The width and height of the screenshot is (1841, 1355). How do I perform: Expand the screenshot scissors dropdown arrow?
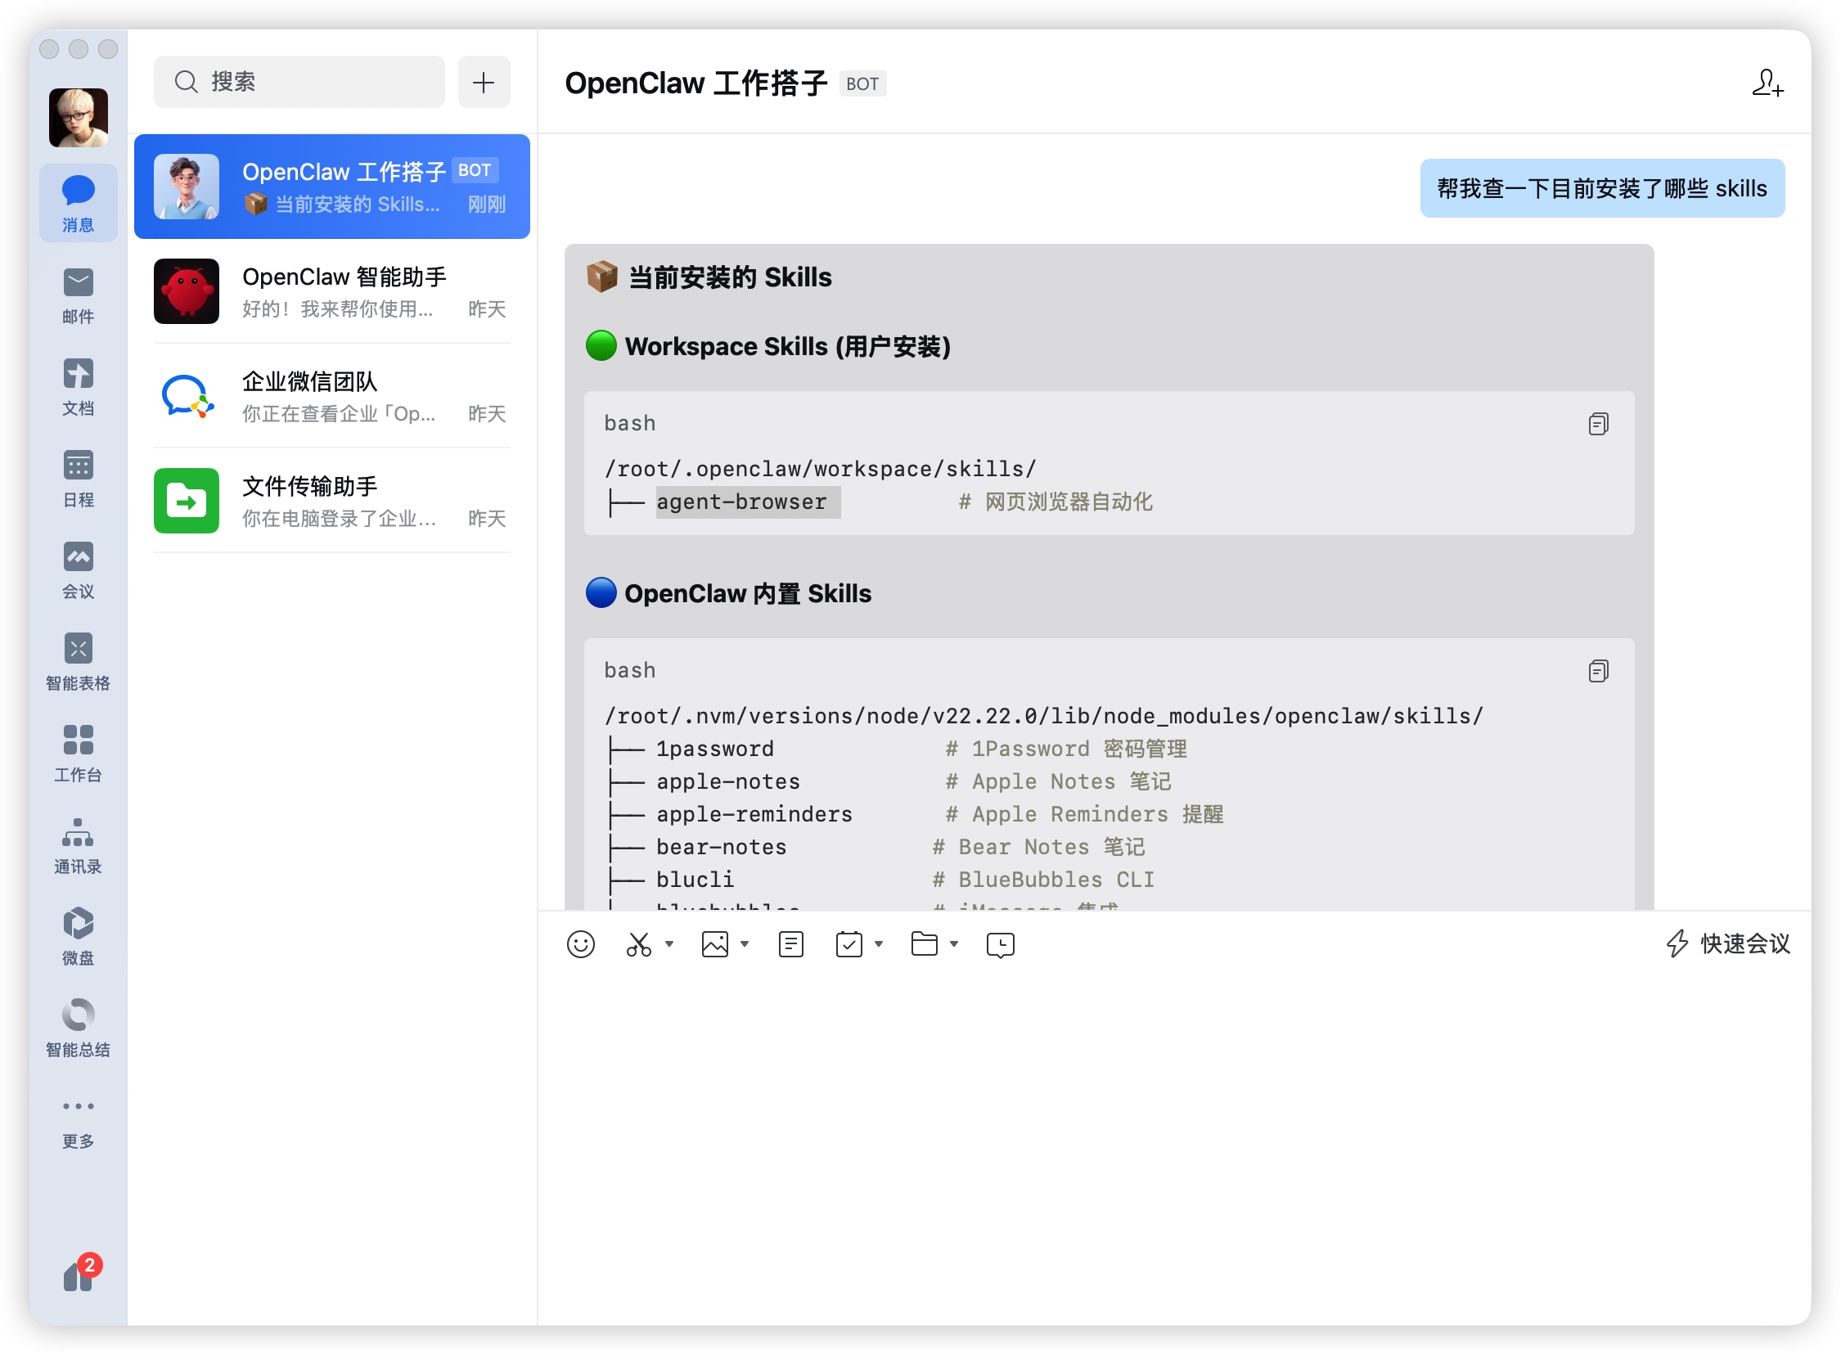click(x=669, y=944)
